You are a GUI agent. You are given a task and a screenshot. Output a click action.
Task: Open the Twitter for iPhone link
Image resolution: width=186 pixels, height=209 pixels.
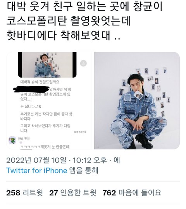point(37,170)
